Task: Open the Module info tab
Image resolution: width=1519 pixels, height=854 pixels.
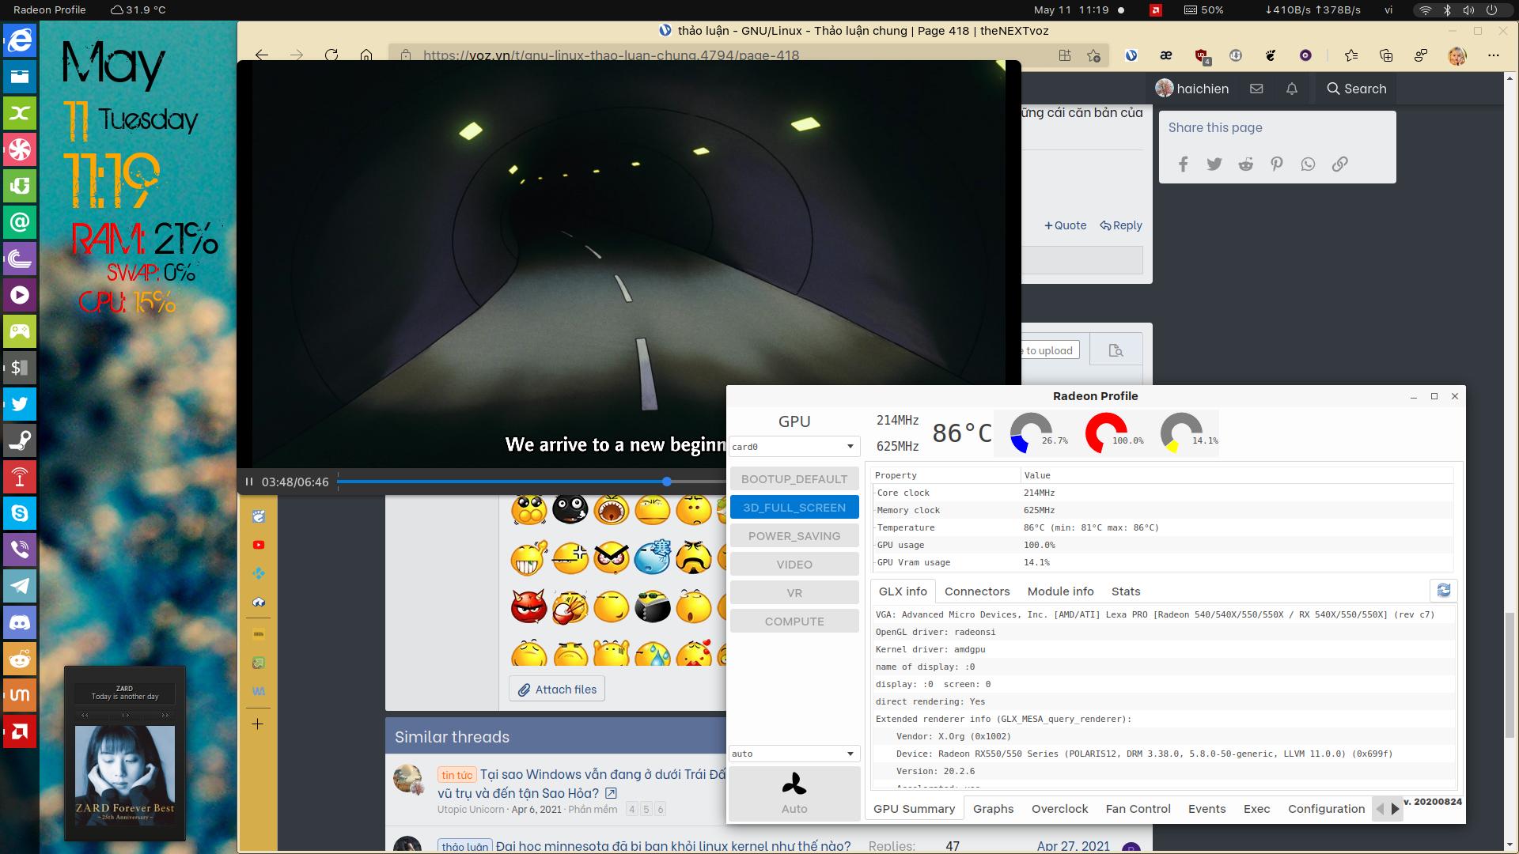Action: (x=1060, y=591)
